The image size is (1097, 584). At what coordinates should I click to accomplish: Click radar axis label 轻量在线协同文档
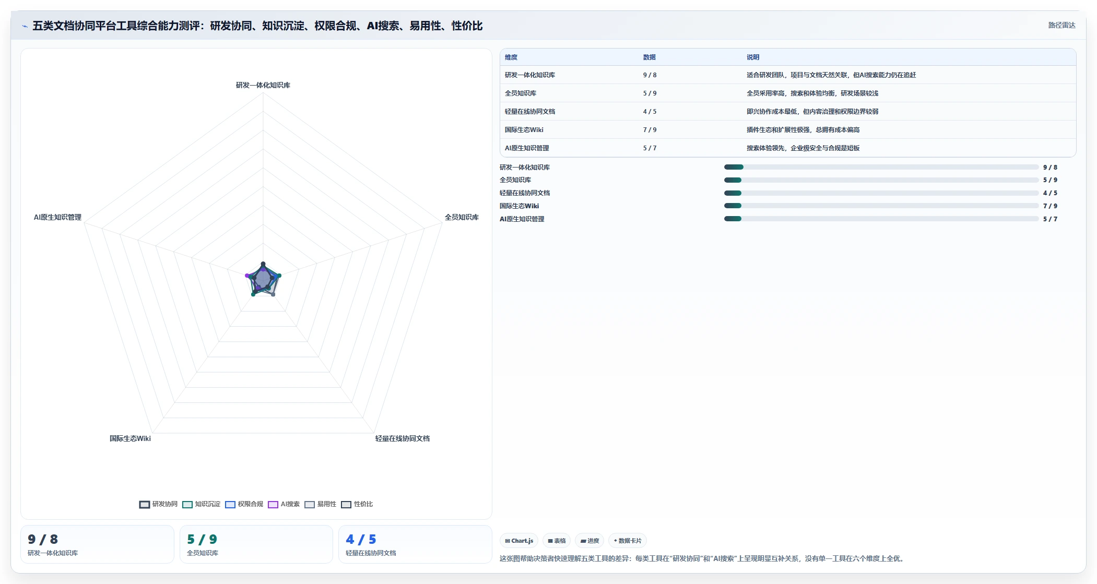pyautogui.click(x=403, y=438)
